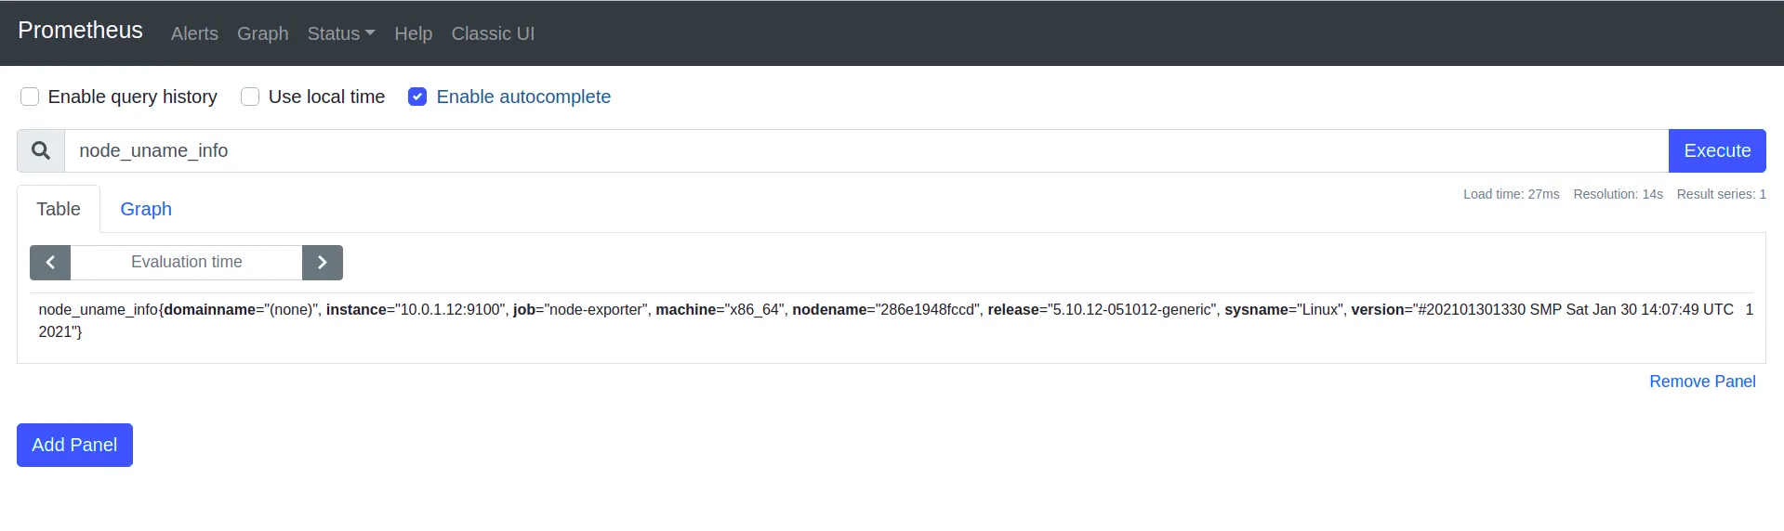The height and width of the screenshot is (531, 1784).
Task: Switch to the Graph tab in panel
Action: point(146,209)
